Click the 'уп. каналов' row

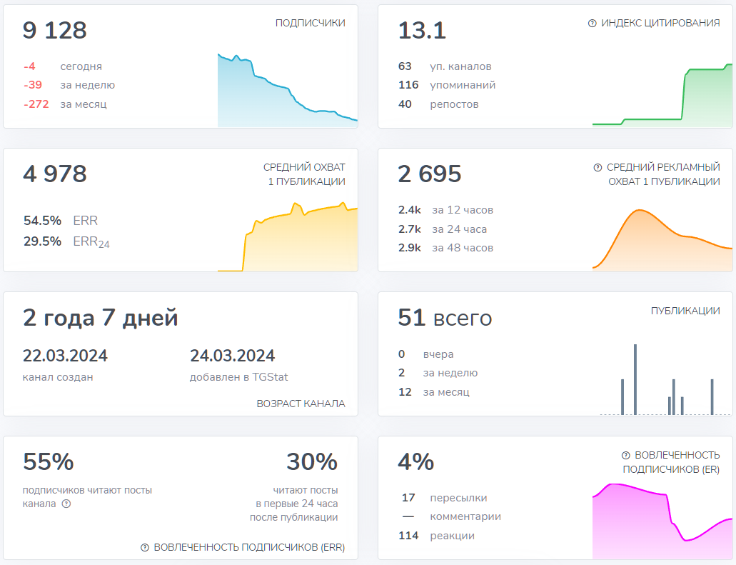445,66
